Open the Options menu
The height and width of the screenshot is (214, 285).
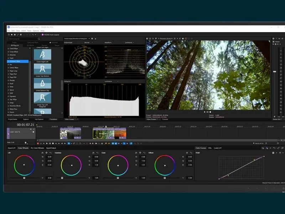(36, 31)
